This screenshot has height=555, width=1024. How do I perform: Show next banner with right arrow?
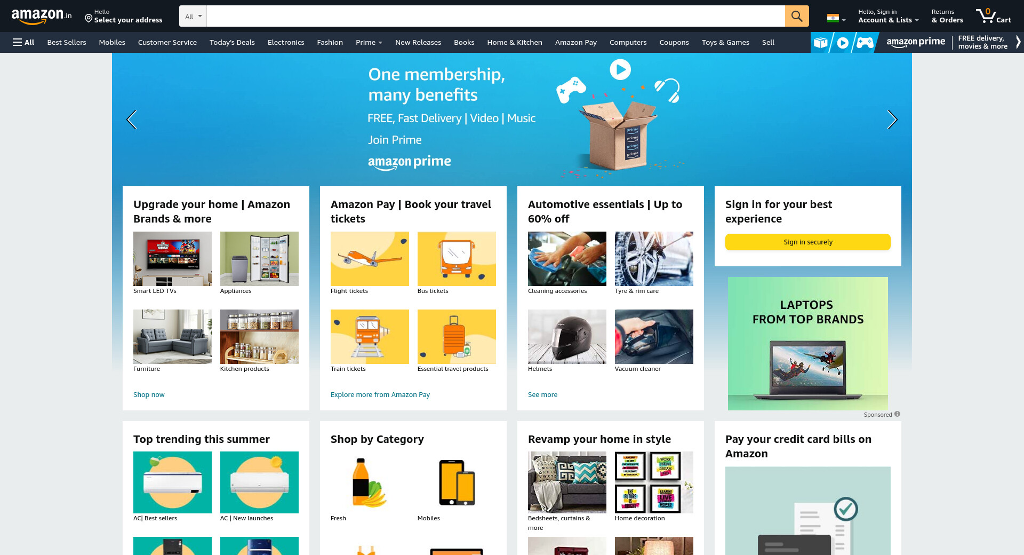pos(892,120)
